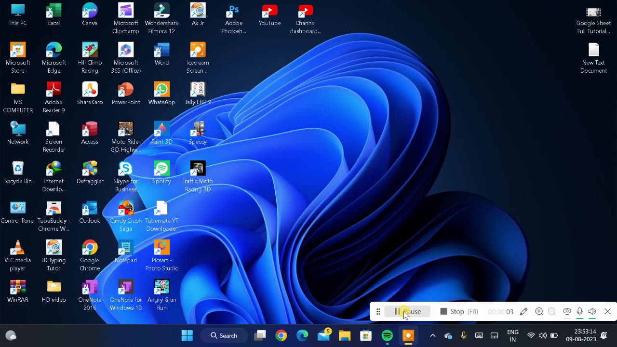Show hidden system tray icons

click(x=432, y=335)
